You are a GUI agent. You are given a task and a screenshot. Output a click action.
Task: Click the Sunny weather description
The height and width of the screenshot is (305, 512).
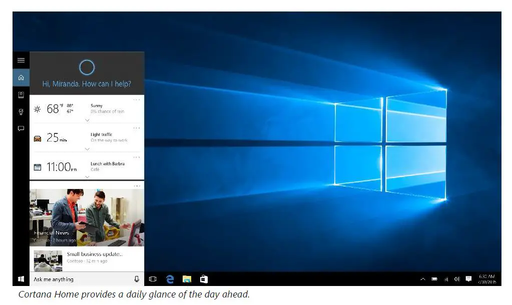[97, 105]
